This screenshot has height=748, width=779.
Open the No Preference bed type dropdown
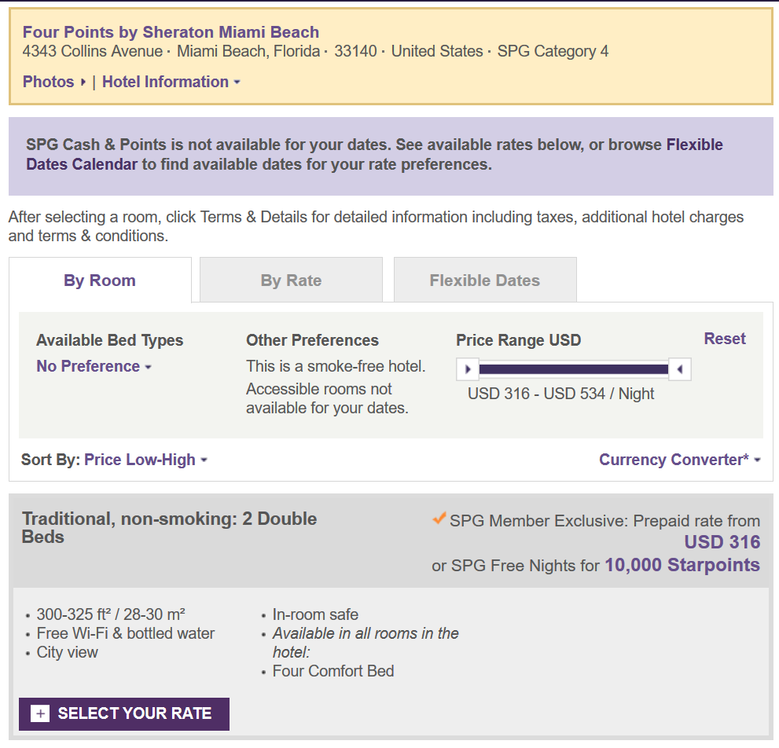(x=94, y=366)
